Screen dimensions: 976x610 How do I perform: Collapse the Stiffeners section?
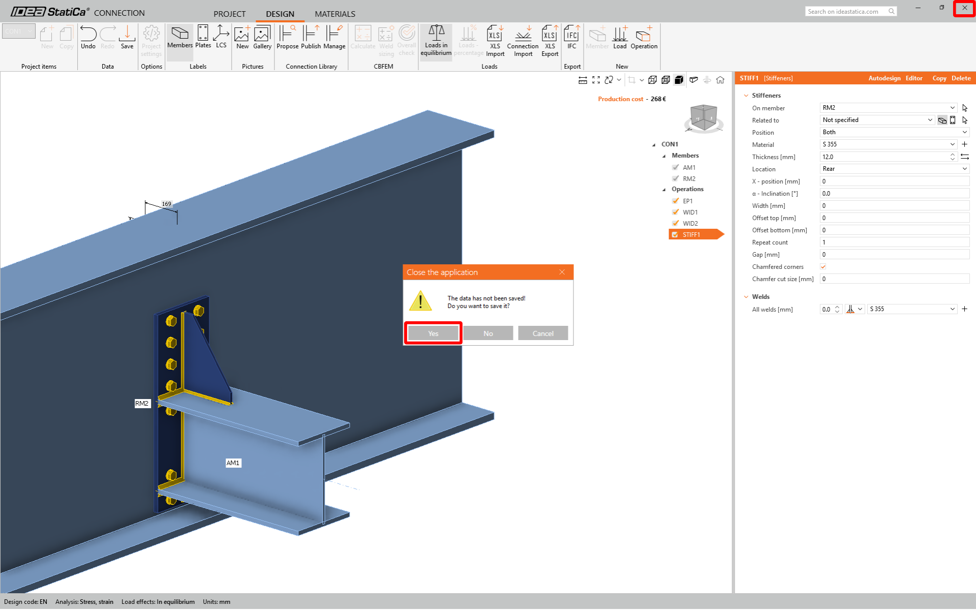746,96
